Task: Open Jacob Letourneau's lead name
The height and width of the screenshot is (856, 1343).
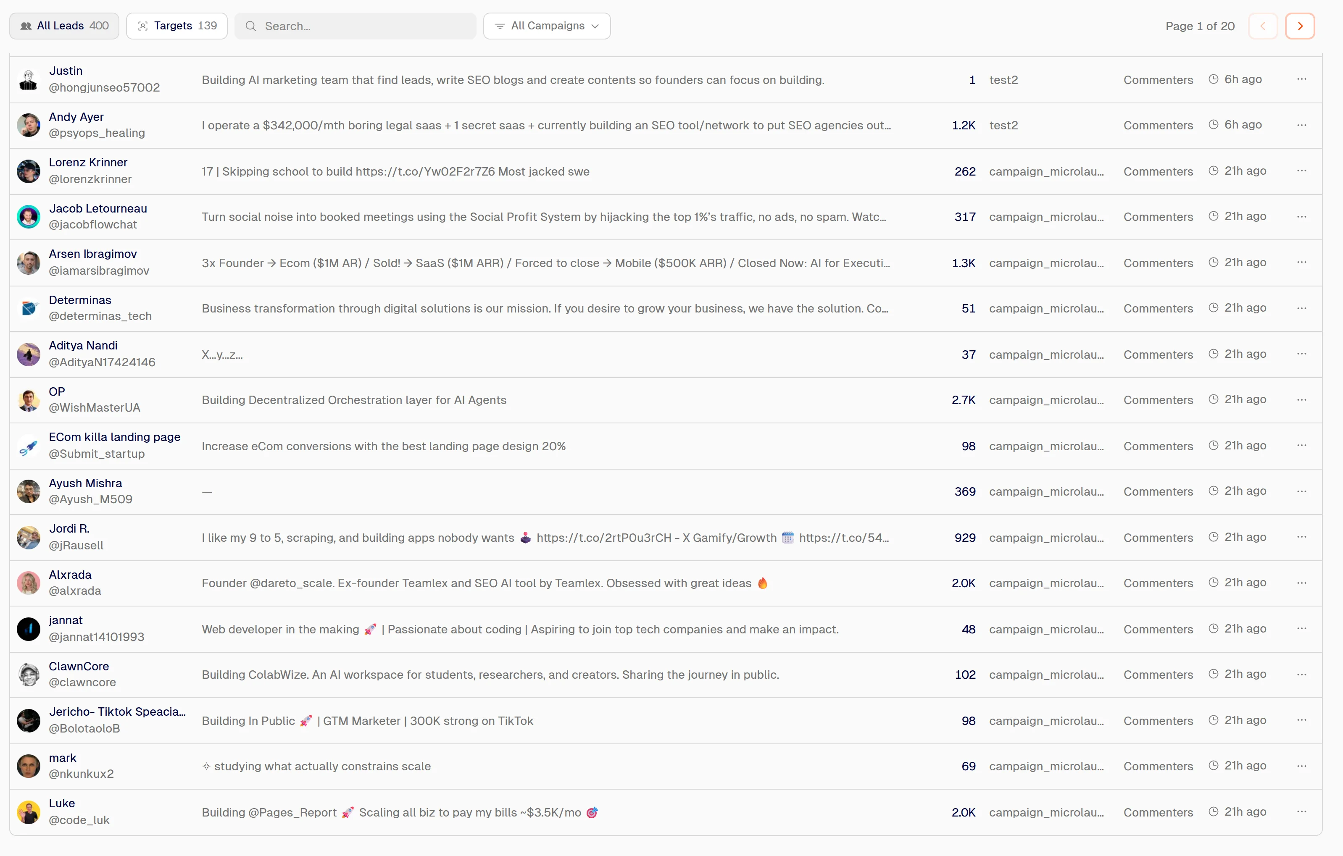Action: (x=98, y=208)
